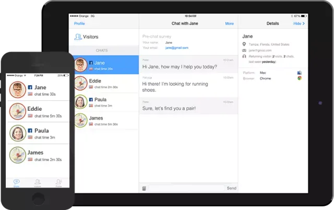334x210 pixels.
Task: Click the Mac platform icon in Details
Action: 300,73
